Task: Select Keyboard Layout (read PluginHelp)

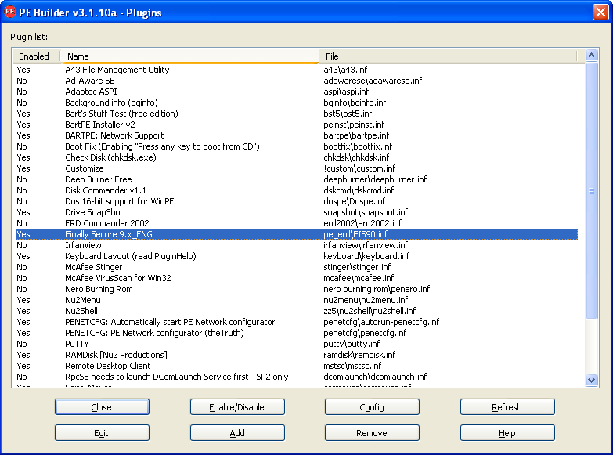Action: 297,256
